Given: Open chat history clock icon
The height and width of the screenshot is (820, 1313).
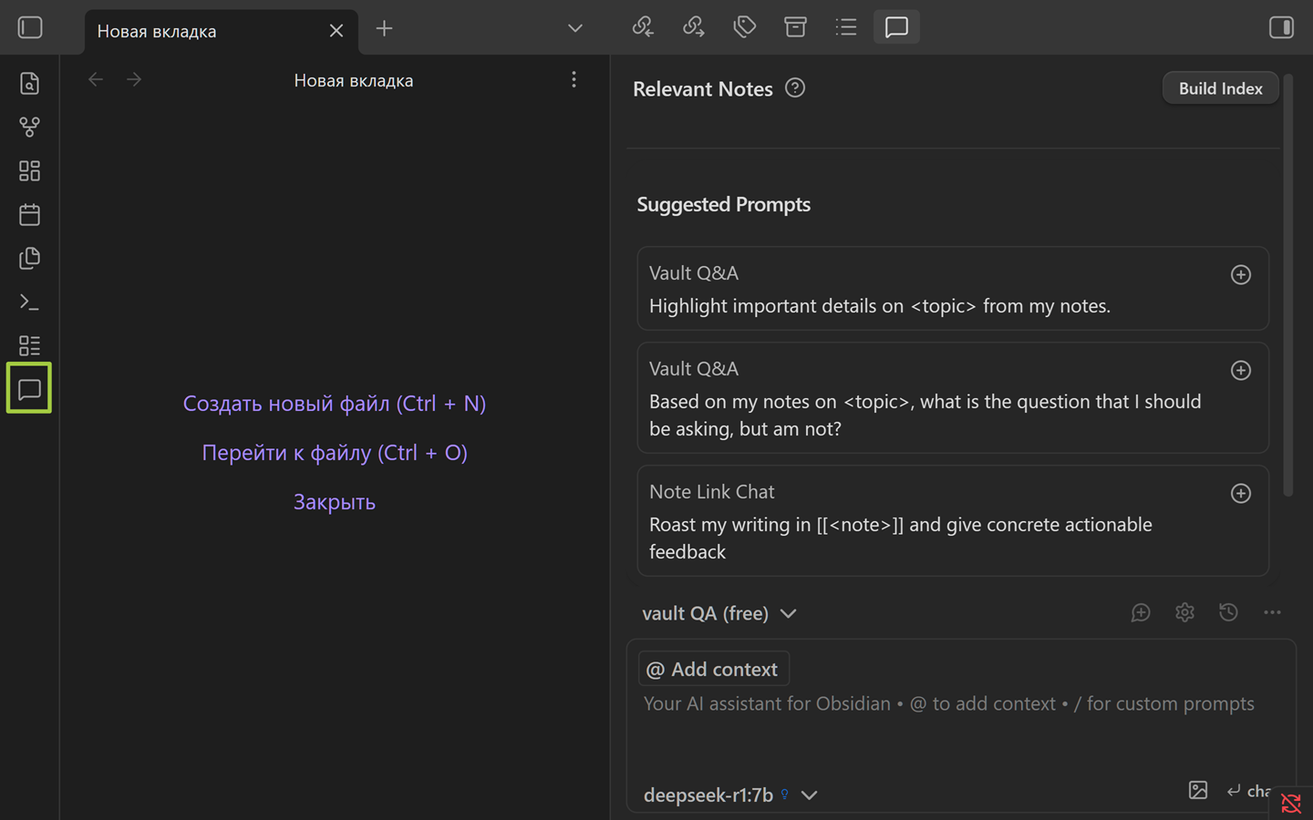Looking at the screenshot, I should coord(1228,613).
